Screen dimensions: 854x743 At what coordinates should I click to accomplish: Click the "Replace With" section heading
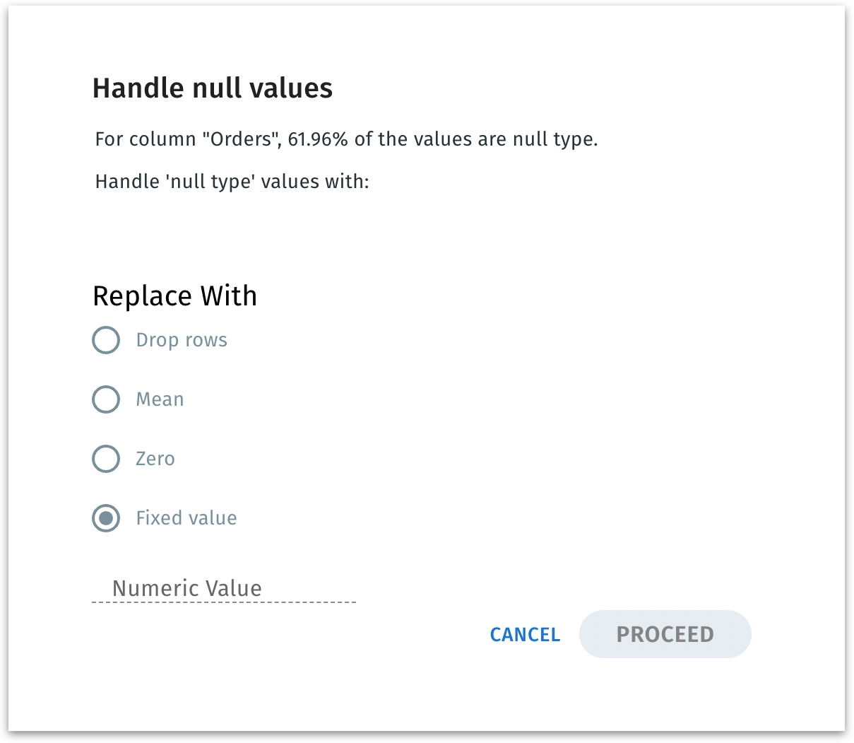pyautogui.click(x=174, y=296)
